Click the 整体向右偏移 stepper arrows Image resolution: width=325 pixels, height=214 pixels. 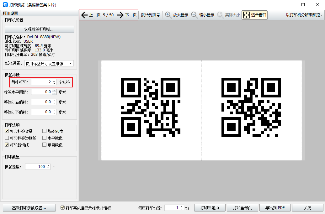tap(54, 102)
